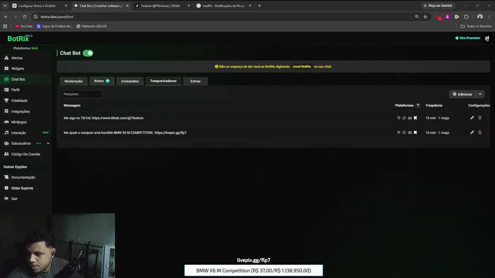Click Obter Suporte in sidebar
The width and height of the screenshot is (495, 278).
point(22,188)
